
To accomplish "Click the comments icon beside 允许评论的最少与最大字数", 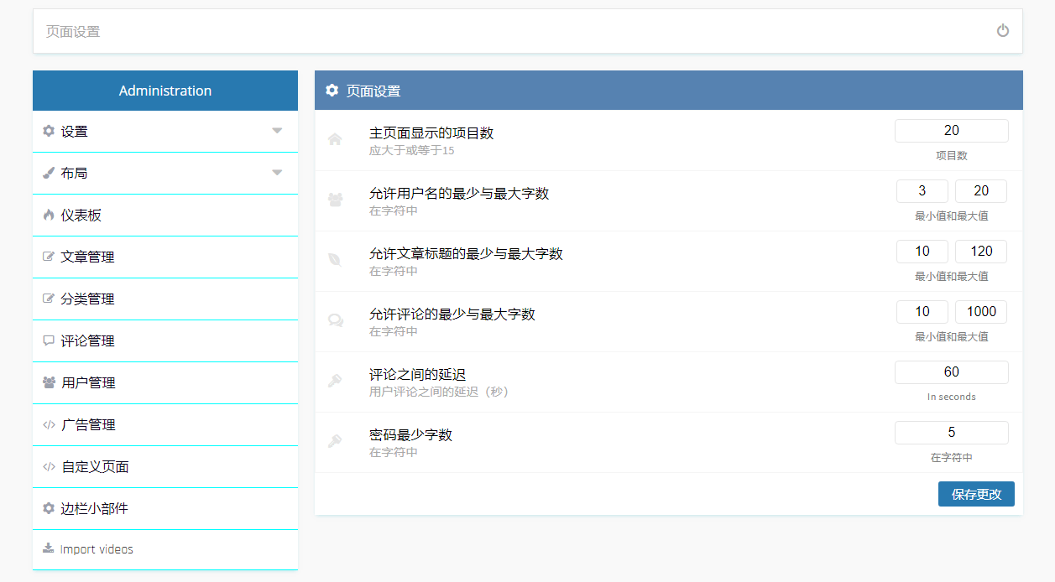I will [335, 320].
